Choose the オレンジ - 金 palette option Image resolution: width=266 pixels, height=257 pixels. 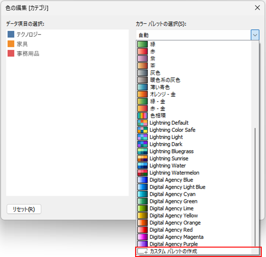click(x=162, y=94)
